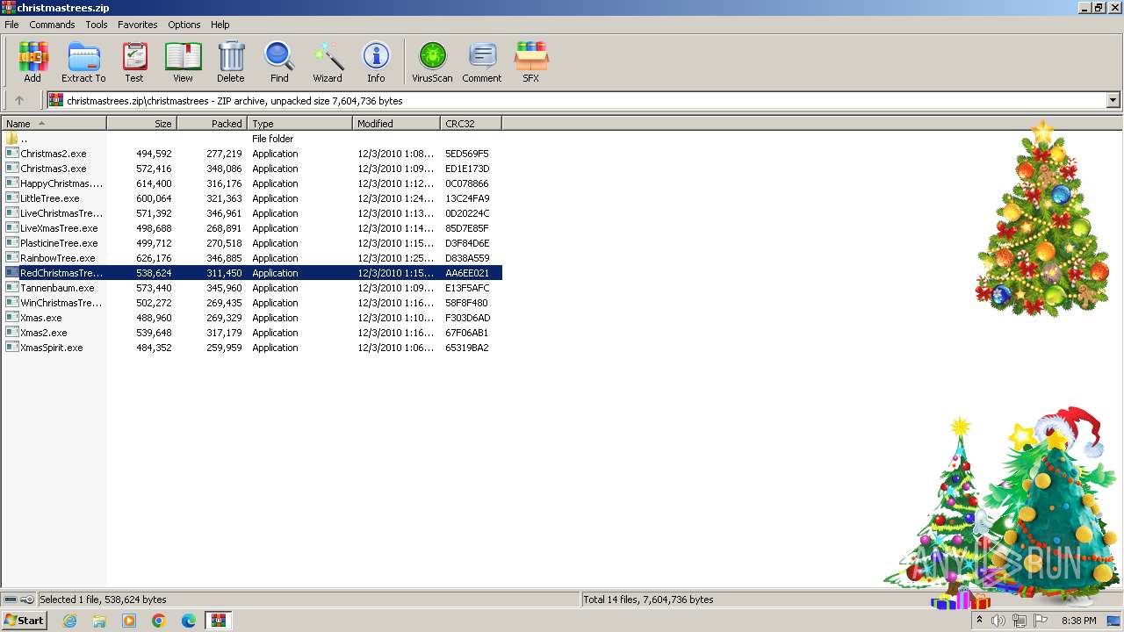The height and width of the screenshot is (632, 1124).
Task: Click the Action Center flag icon
Action: pos(1041,621)
